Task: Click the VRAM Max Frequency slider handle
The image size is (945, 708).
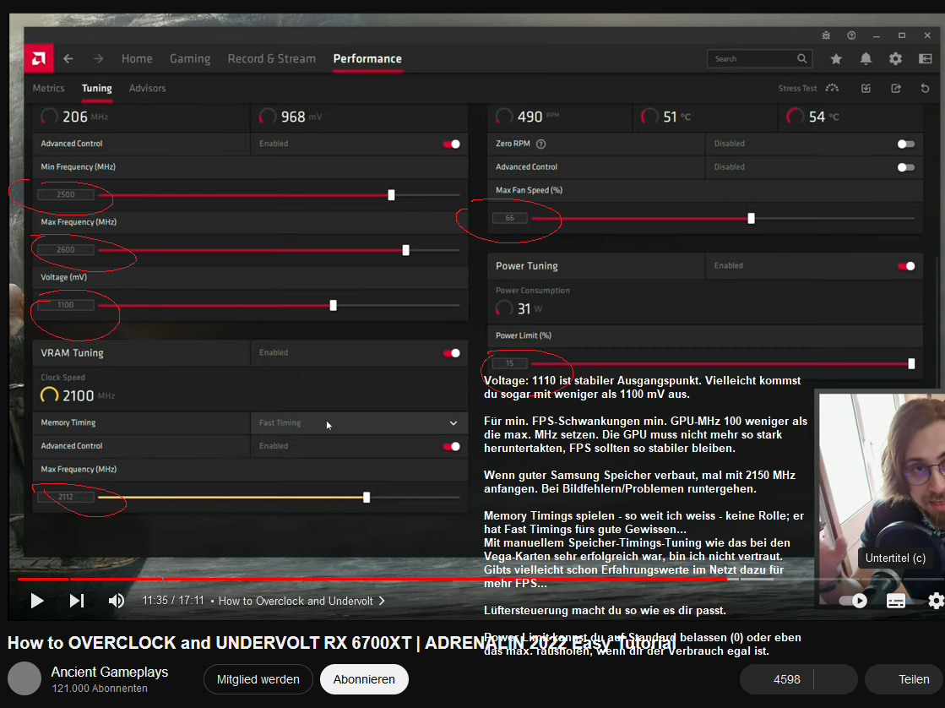Action: click(x=367, y=498)
